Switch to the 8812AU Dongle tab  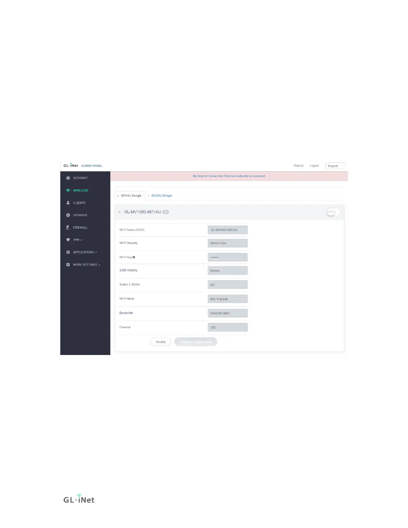[x=160, y=196]
